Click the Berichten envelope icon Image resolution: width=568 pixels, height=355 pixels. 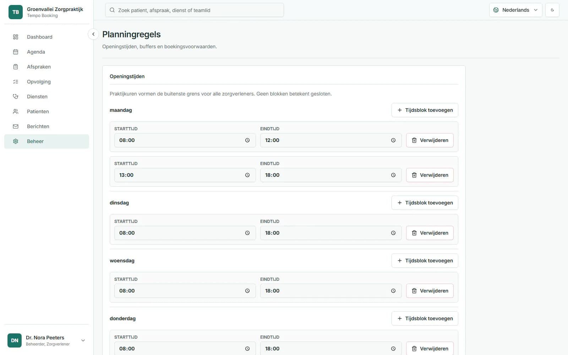coord(16,126)
